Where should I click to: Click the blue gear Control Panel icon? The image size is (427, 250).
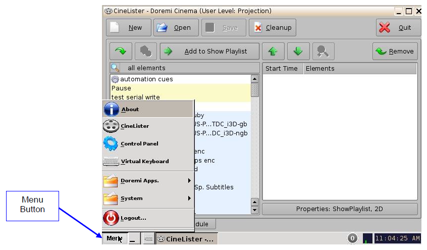click(111, 143)
